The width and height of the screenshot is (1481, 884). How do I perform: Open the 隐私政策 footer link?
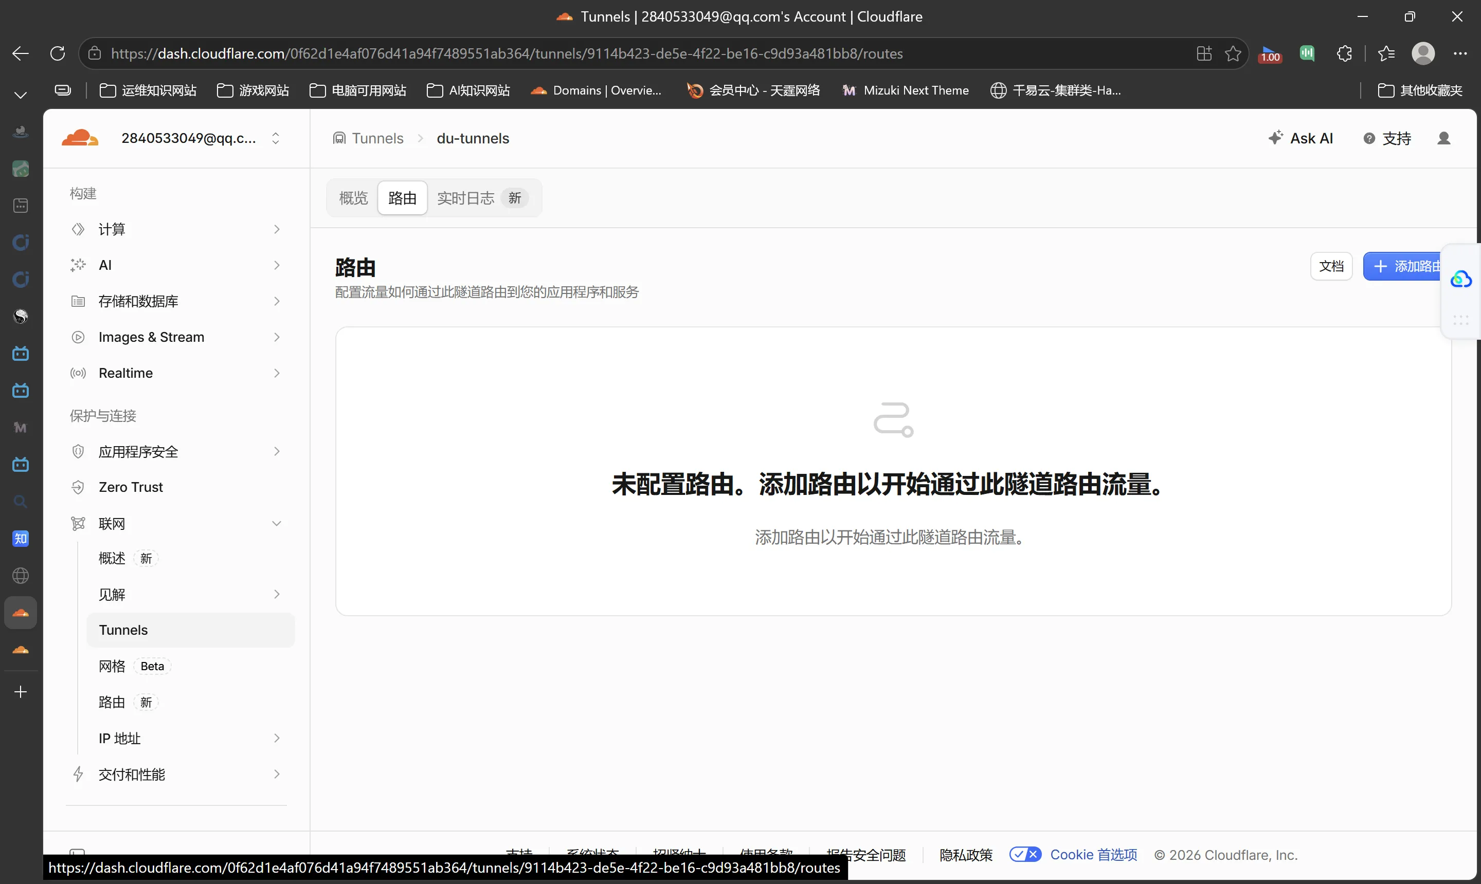[x=966, y=855]
